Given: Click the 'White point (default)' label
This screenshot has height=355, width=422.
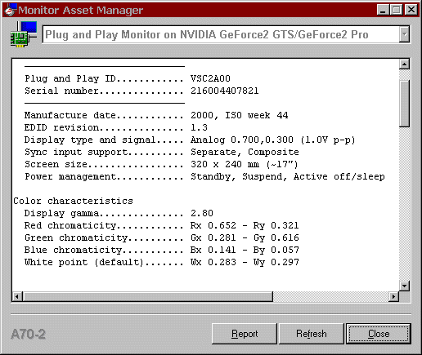Looking at the screenshot, I should pos(83,263).
